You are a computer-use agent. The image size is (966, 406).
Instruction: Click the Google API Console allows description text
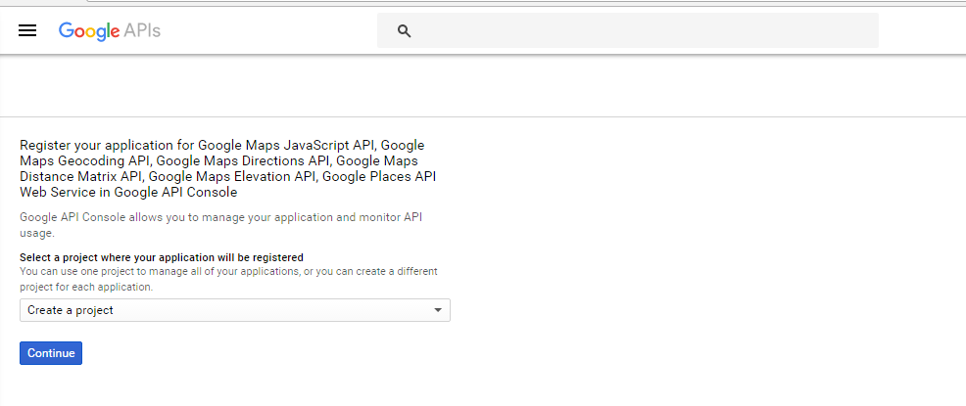point(221,225)
